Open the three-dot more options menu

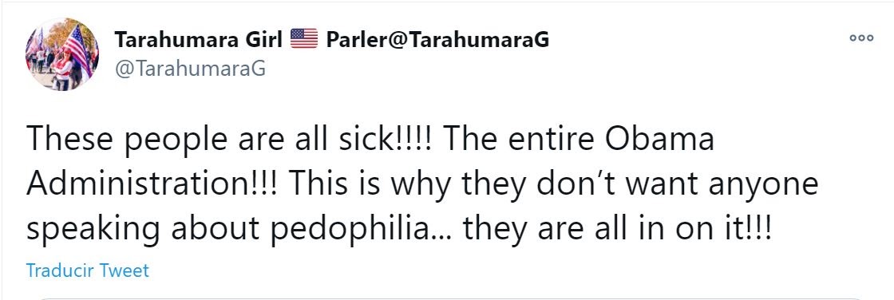coord(861,38)
